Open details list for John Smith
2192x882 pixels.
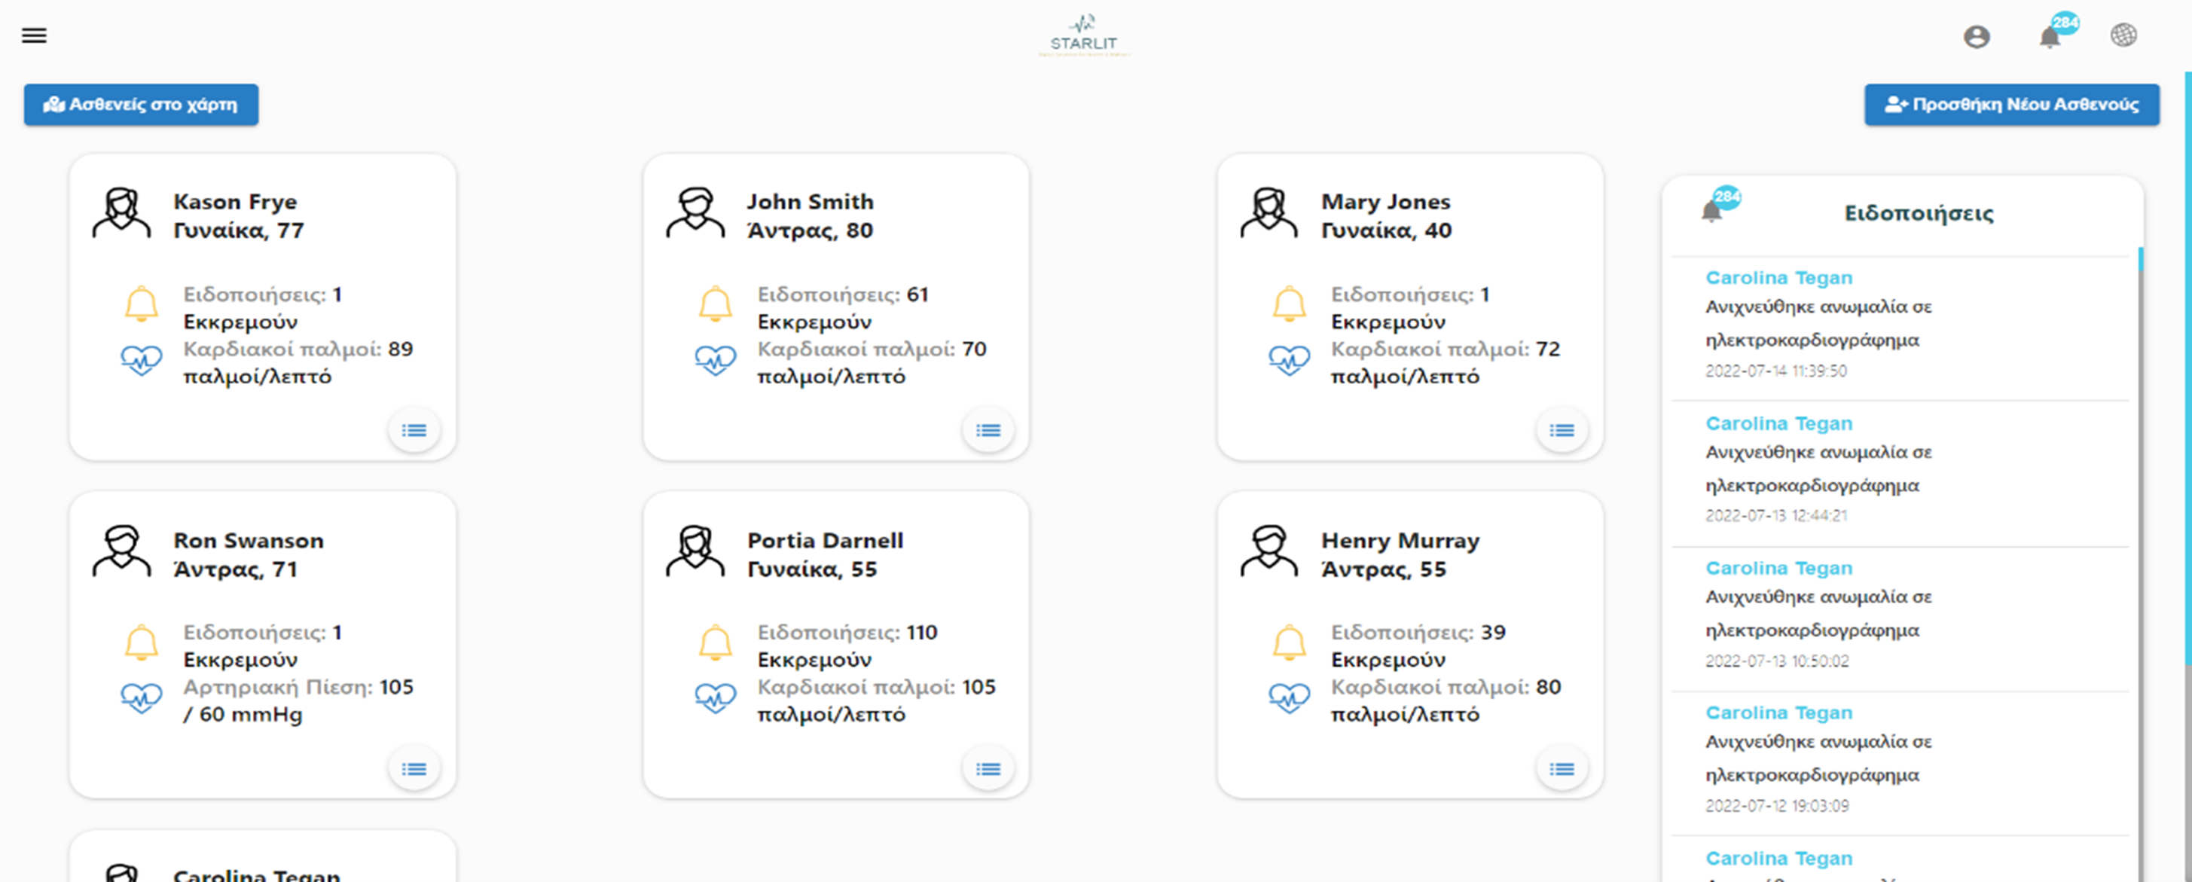click(988, 430)
